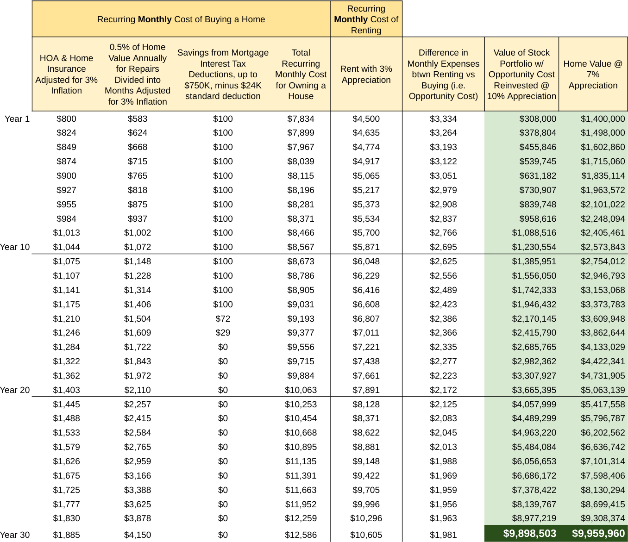
Task: Select the $1,400,000 home value cell
Action: [603, 119]
